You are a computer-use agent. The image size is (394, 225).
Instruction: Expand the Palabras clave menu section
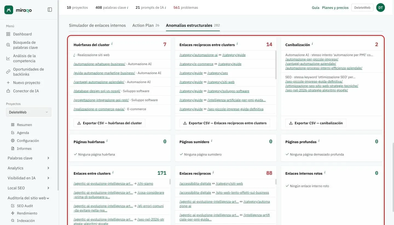pyautogui.click(x=29, y=158)
